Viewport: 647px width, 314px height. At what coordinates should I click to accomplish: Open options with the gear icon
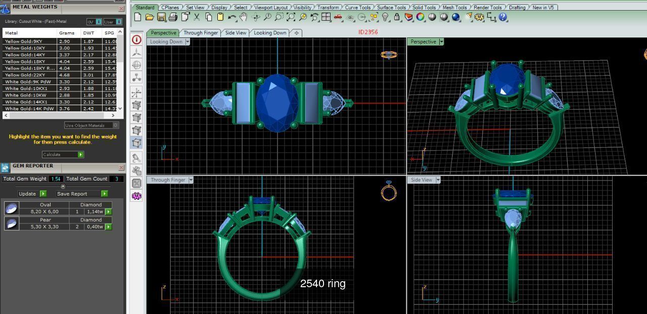coord(479,17)
